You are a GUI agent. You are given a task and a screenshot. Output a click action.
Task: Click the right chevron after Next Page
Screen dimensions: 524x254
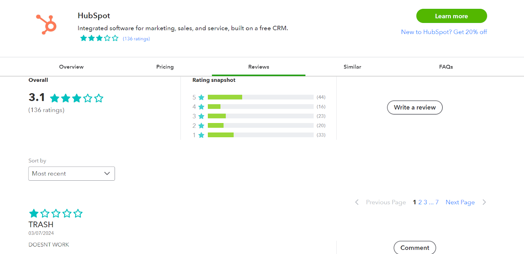click(x=484, y=202)
